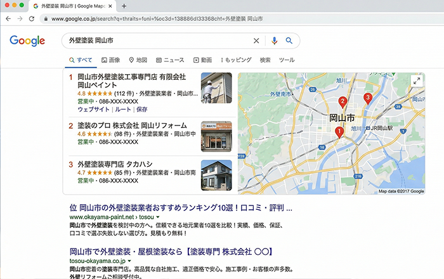444x279 pixels.
Task: Click the magnifying glass search icon
Action: point(289,41)
